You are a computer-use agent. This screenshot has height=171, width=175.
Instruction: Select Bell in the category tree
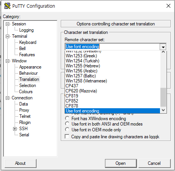point(22,49)
